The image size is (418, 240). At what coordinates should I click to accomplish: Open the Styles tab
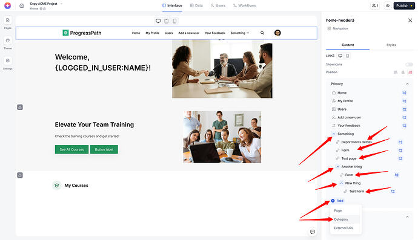point(391,45)
